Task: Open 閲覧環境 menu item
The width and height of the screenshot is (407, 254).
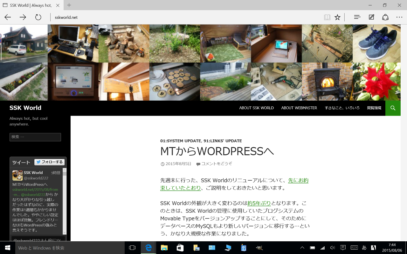Action: pyautogui.click(x=374, y=108)
